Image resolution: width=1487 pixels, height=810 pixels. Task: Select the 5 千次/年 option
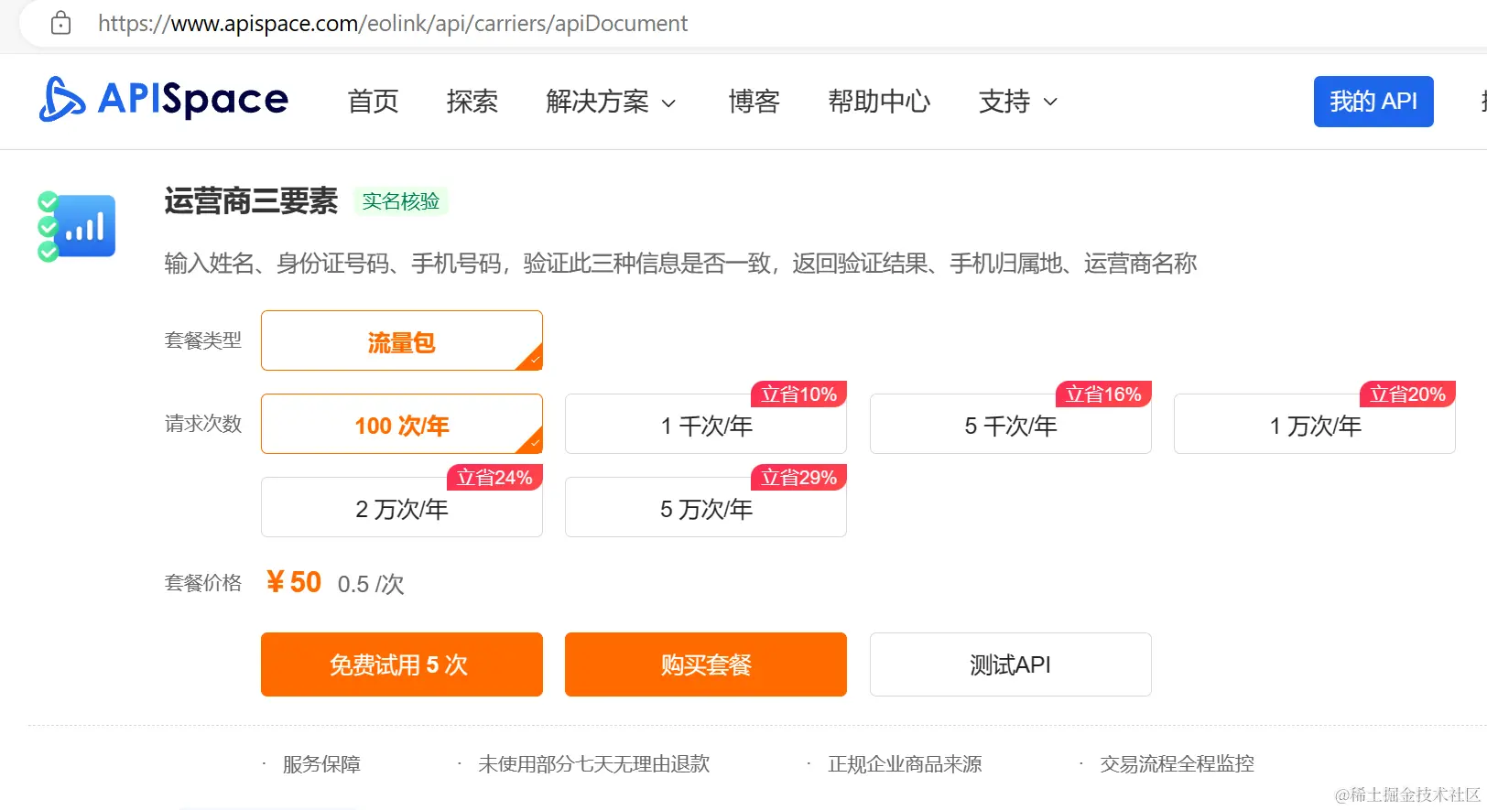[x=1011, y=426]
